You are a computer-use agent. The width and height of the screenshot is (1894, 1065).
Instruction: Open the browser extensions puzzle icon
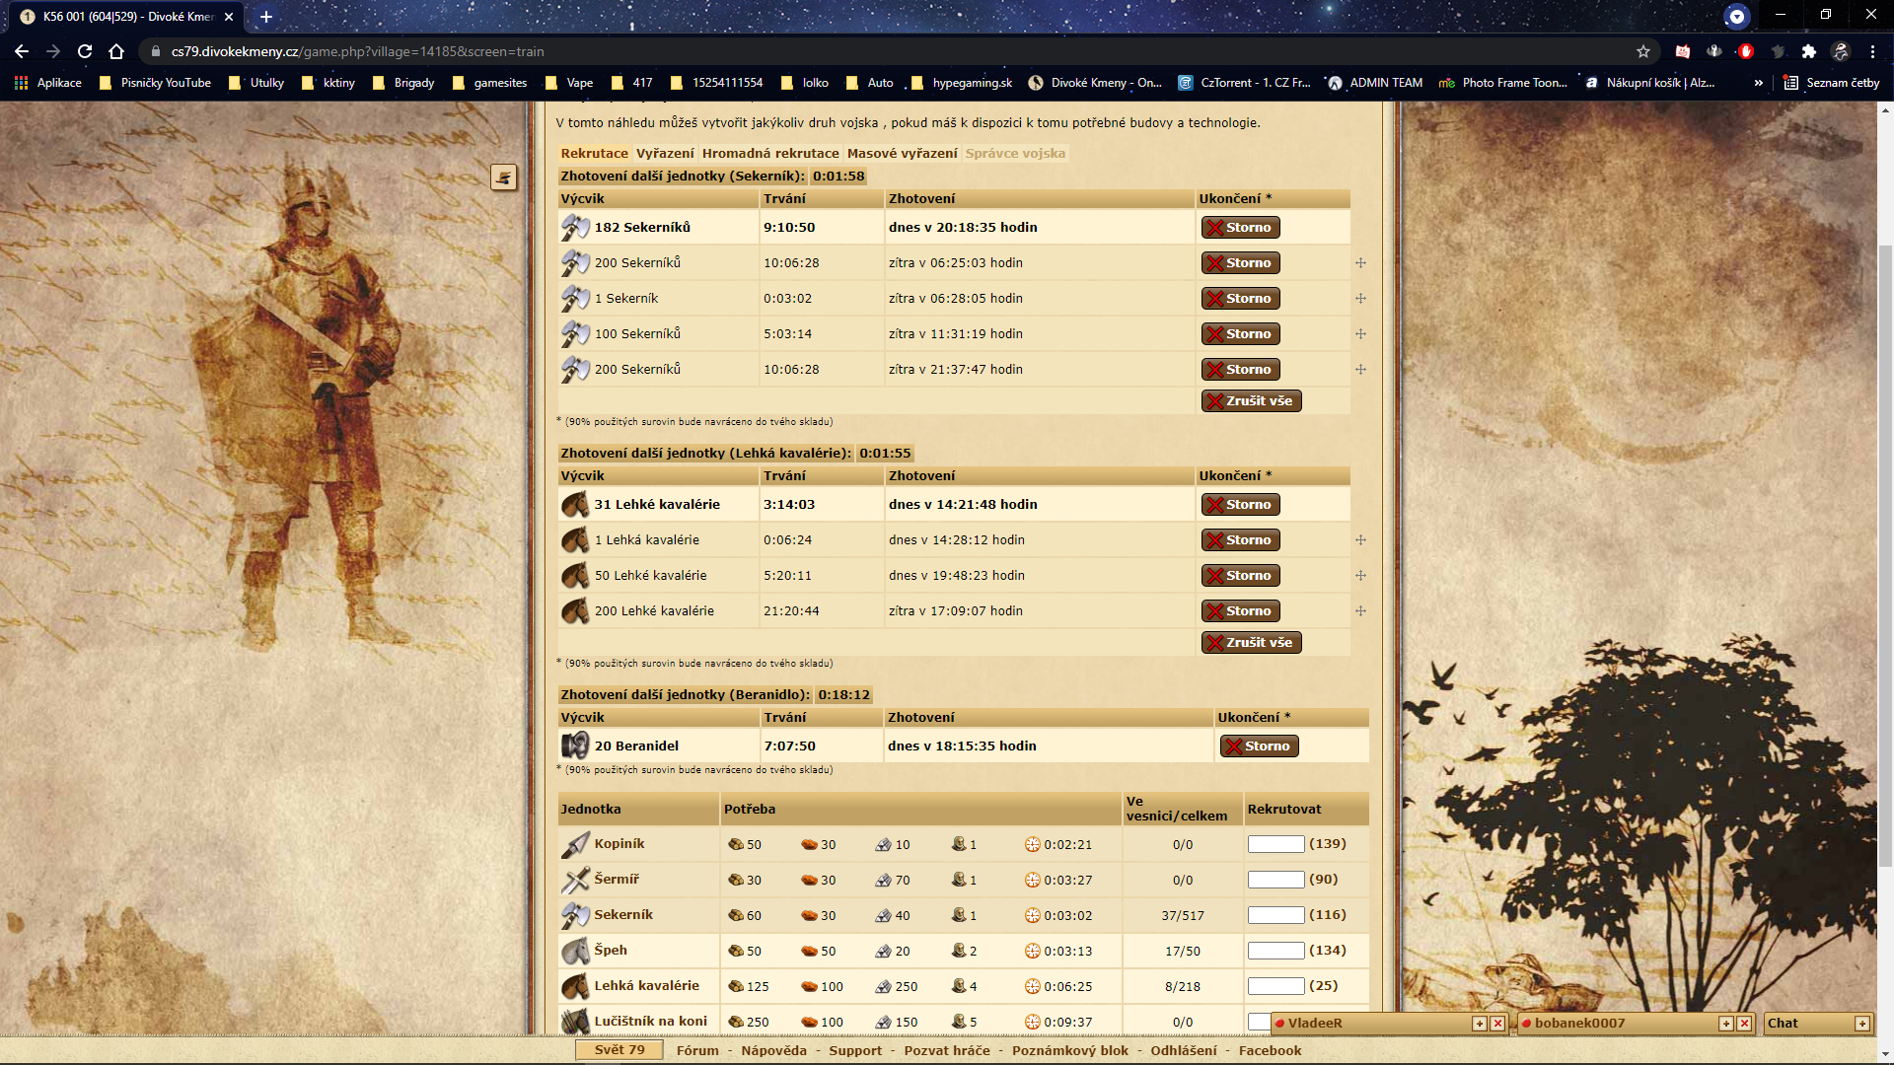pyautogui.click(x=1809, y=51)
